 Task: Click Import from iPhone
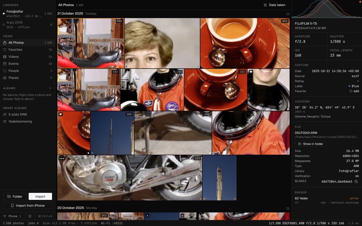click(x=27, y=205)
